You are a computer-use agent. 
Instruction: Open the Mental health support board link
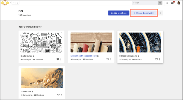coord(84,56)
